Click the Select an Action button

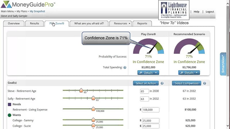click(x=146, y=83)
